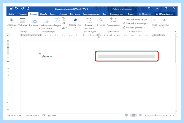Open the Страницы group dropdown

11,23
